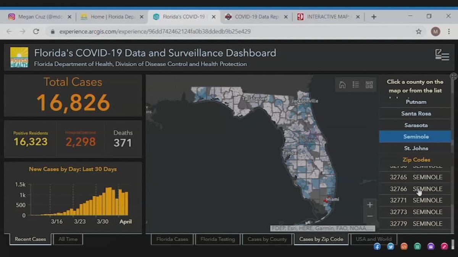Image resolution: width=458 pixels, height=257 pixels.
Task: Open the dashboard menu icon at top right
Action: click(442, 55)
